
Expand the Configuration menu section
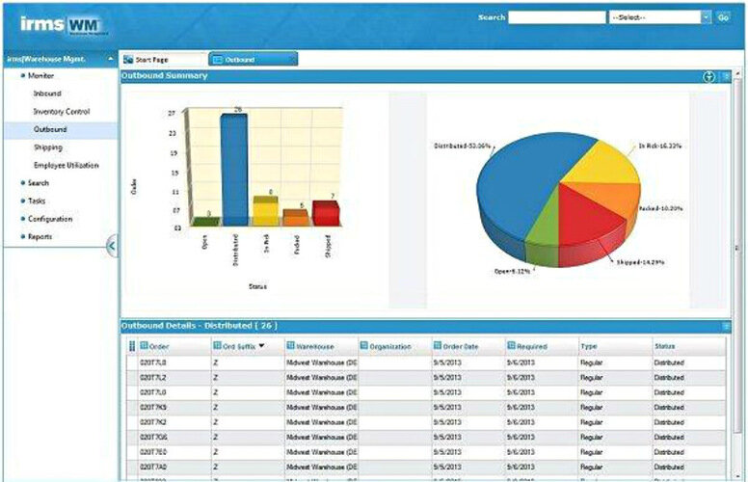pos(49,219)
